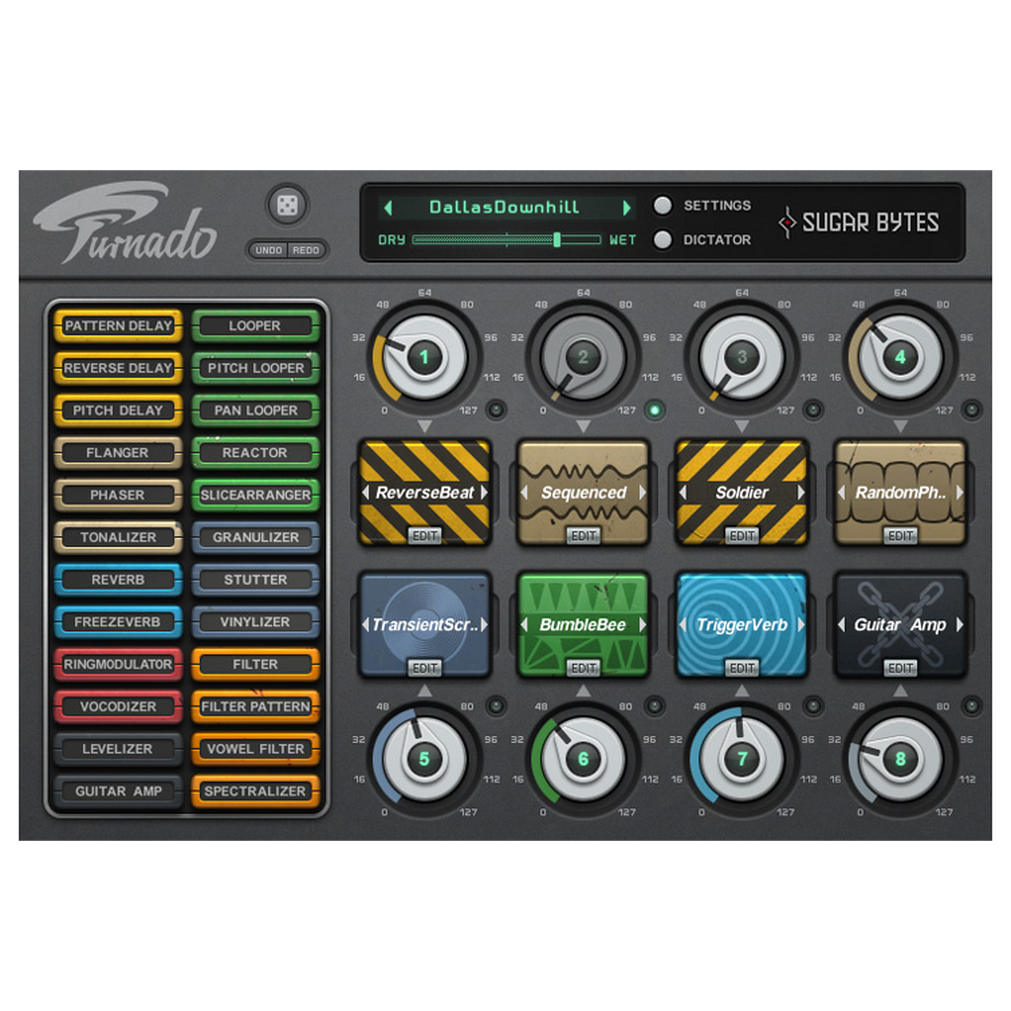Toggle the Settings radio button
This screenshot has height=1011, width=1011.
(x=663, y=206)
